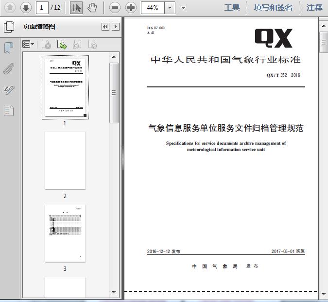Click the right-arrow next panel button

pyautogui.click(x=116, y=27)
